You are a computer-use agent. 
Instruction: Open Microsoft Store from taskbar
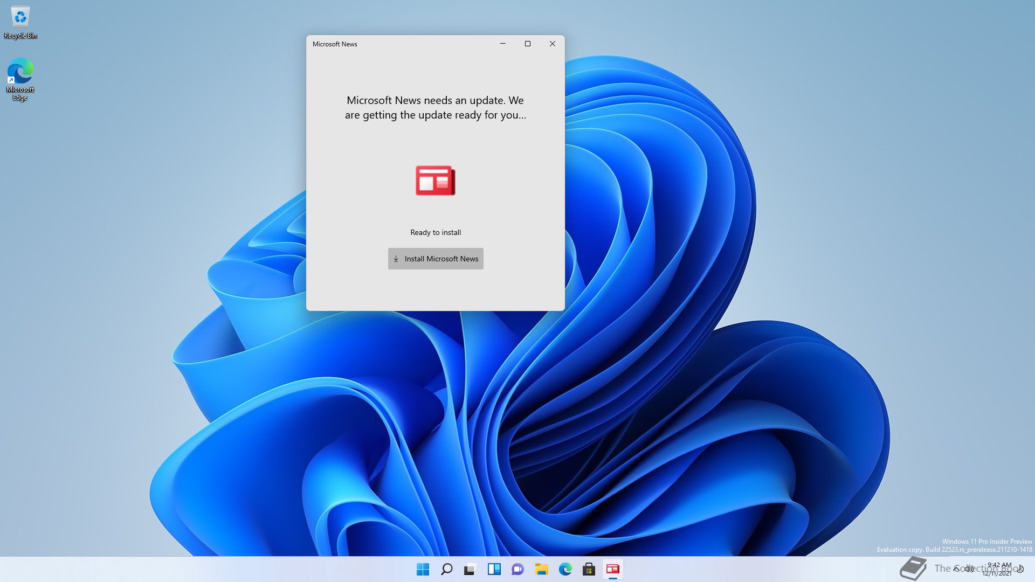click(x=589, y=569)
